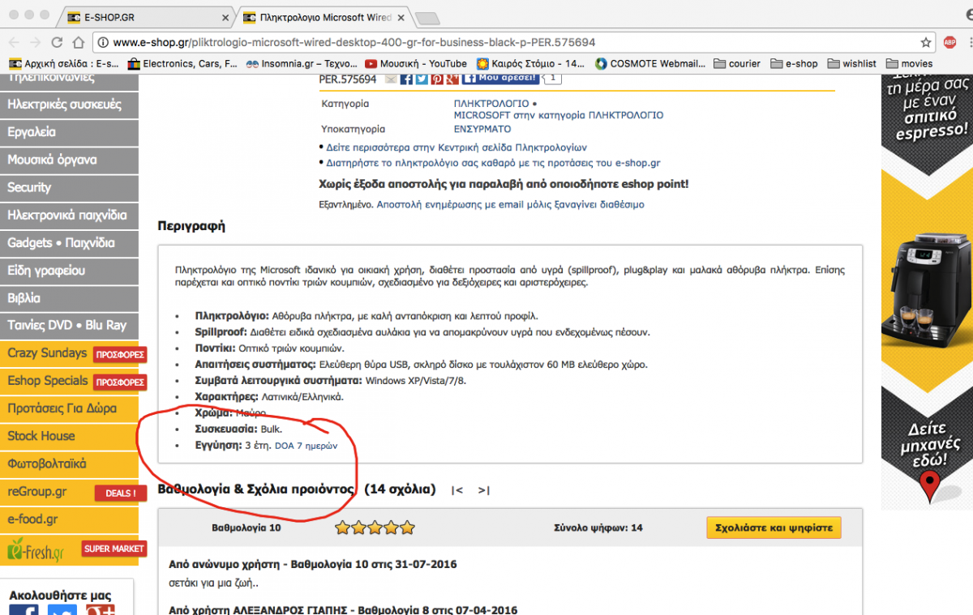973x615 pixels.
Task: Click the five-star rating display
Action: tap(375, 528)
